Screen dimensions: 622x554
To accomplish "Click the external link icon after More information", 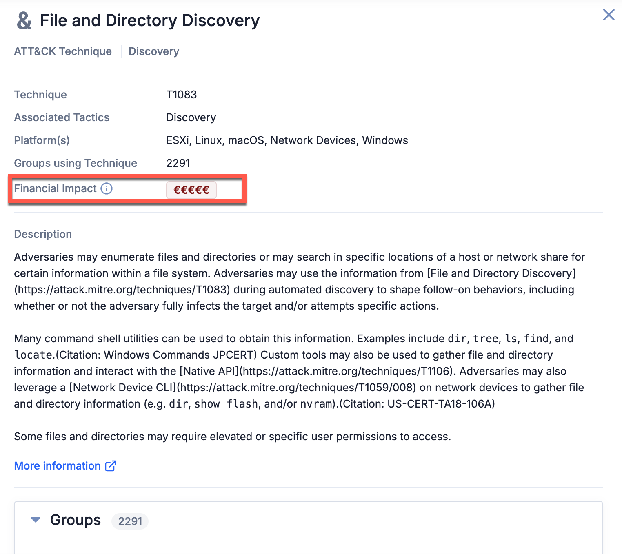I will click(x=111, y=466).
